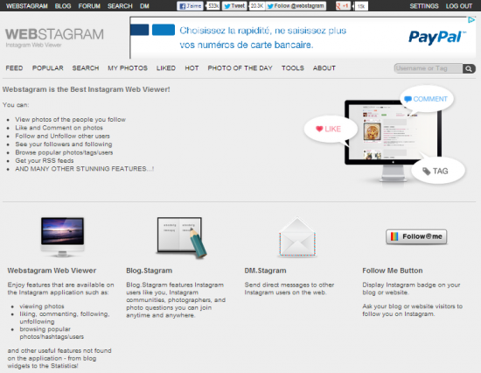Click the PayPal logo in the ad

coord(437,37)
